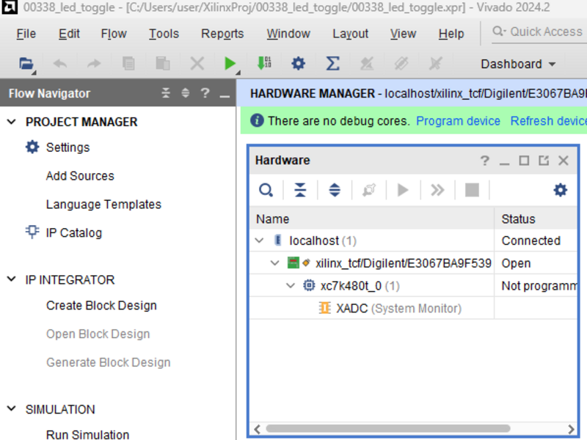Collapse the IP INTEGRATOR section
Viewport: 587px width, 440px height.
coord(12,279)
